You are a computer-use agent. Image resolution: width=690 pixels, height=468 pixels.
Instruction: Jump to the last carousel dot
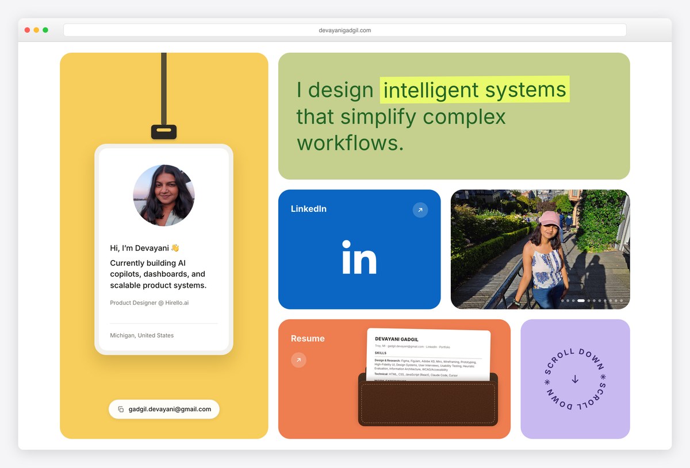coord(621,300)
